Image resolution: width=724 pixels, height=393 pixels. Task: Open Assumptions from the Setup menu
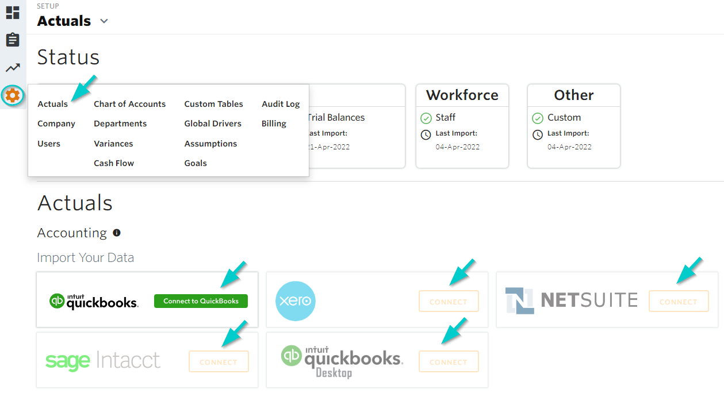point(210,144)
